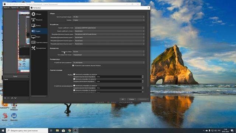236x133 pixels.
Task: Open the first desktop audio device dropdown
Action: 109,28
